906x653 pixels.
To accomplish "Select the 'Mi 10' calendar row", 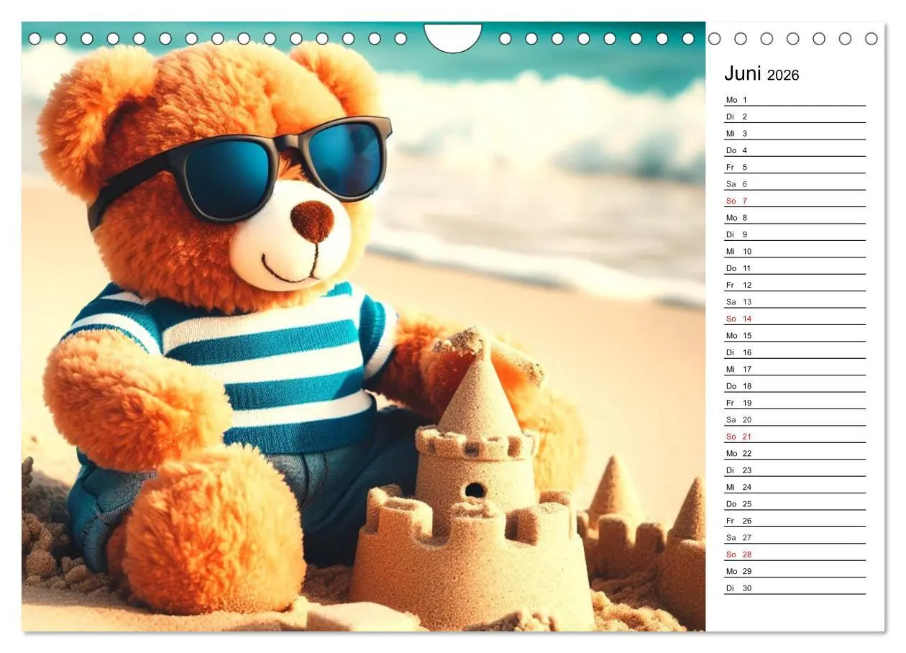I will 795,251.
